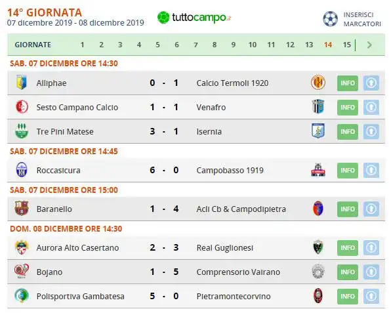Click the Real Guglionesi team crest
Image resolution: width=389 pixels, height=313 pixels.
click(318, 247)
